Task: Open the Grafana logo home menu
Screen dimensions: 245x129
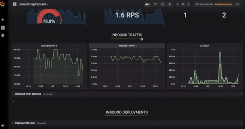Action: coord(2,4)
